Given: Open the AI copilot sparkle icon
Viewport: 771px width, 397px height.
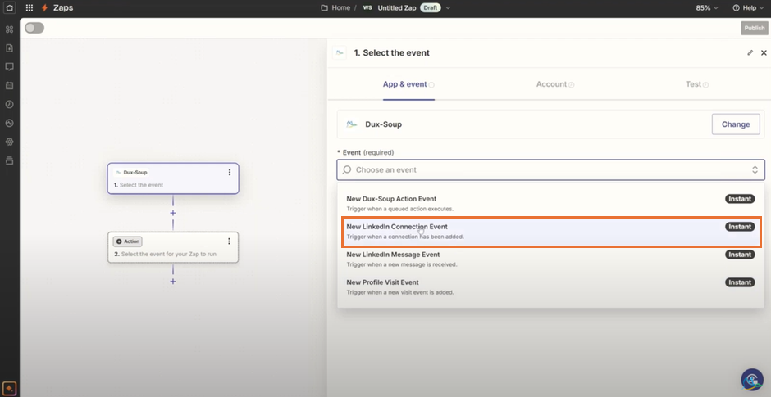Looking at the screenshot, I should pos(10,388).
